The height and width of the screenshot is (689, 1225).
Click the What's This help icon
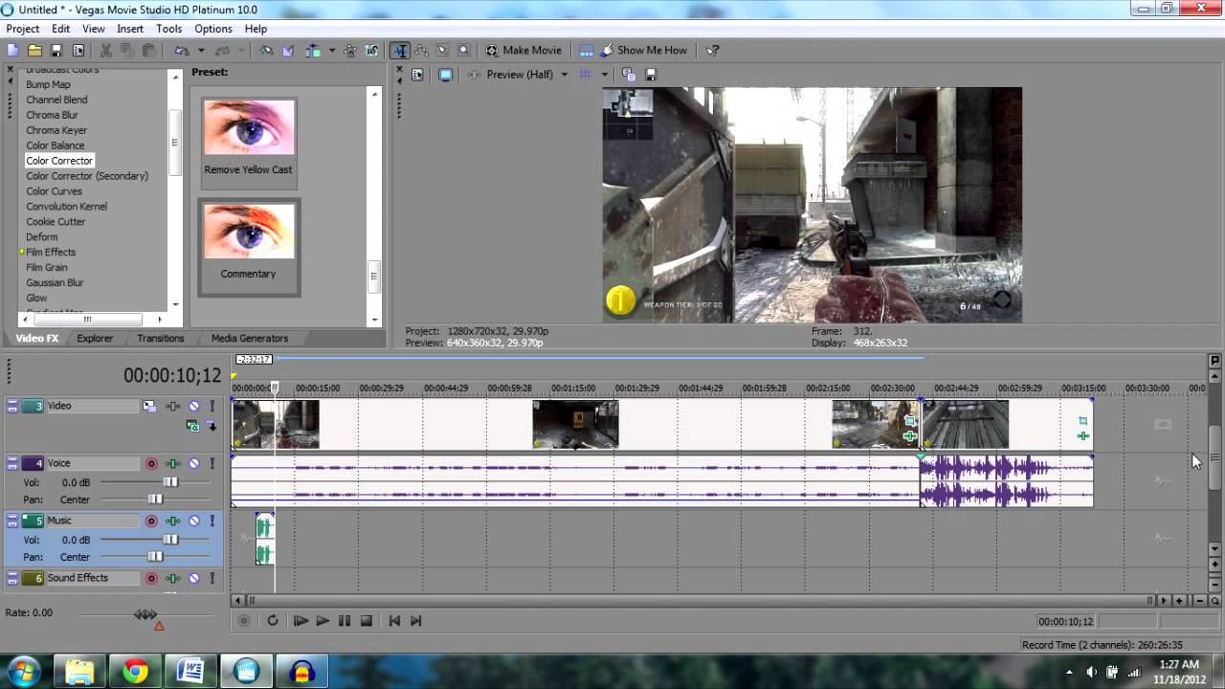713,51
